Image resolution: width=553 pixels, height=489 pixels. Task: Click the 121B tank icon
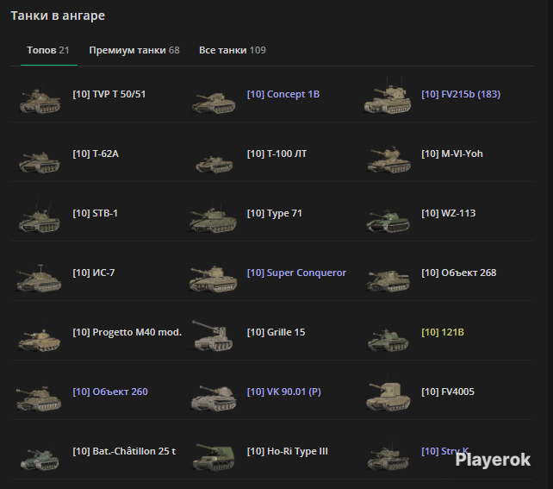pos(388,340)
